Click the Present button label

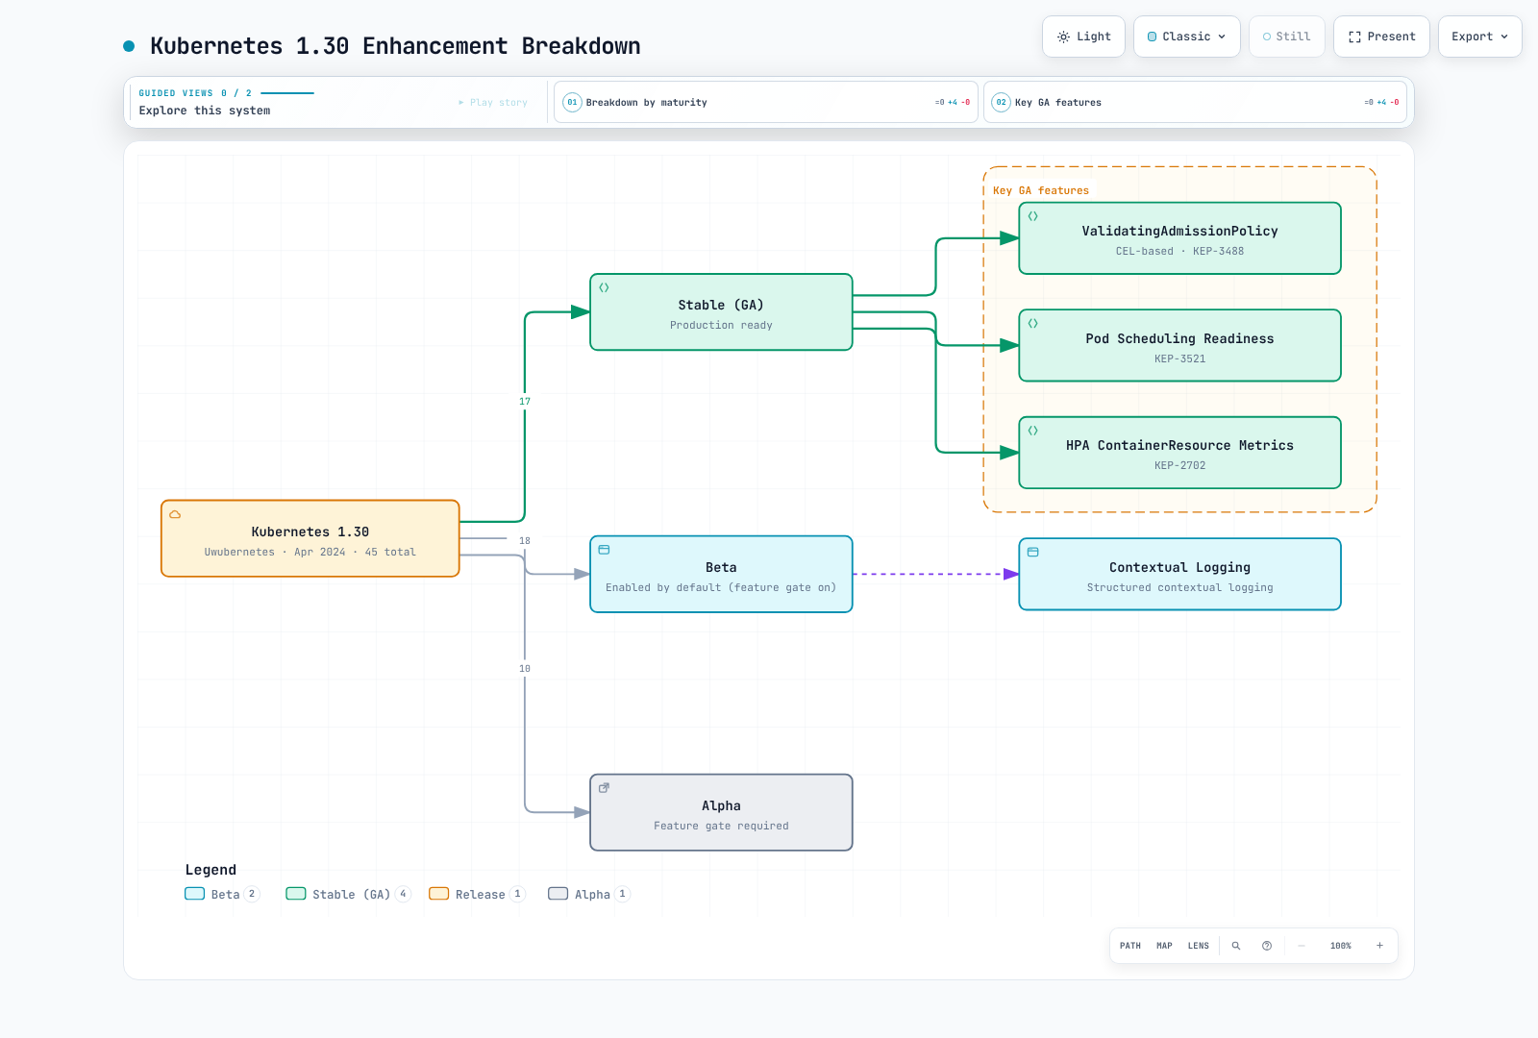1392,37
